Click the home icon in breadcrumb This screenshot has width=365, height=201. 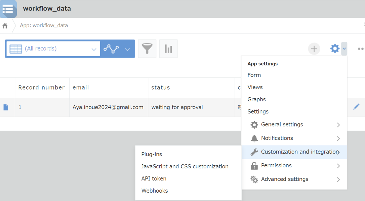[5, 26]
